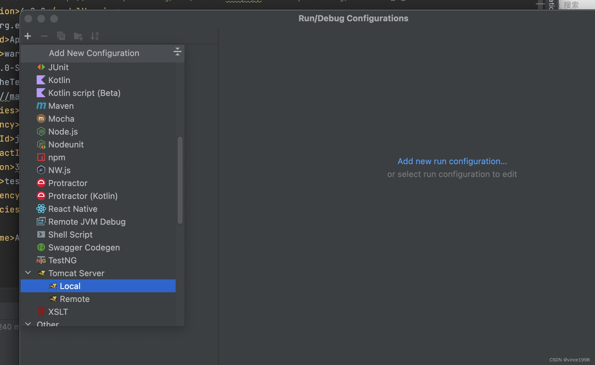Click the NW.js icon
Viewport: 595px width, 365px height.
pos(41,170)
